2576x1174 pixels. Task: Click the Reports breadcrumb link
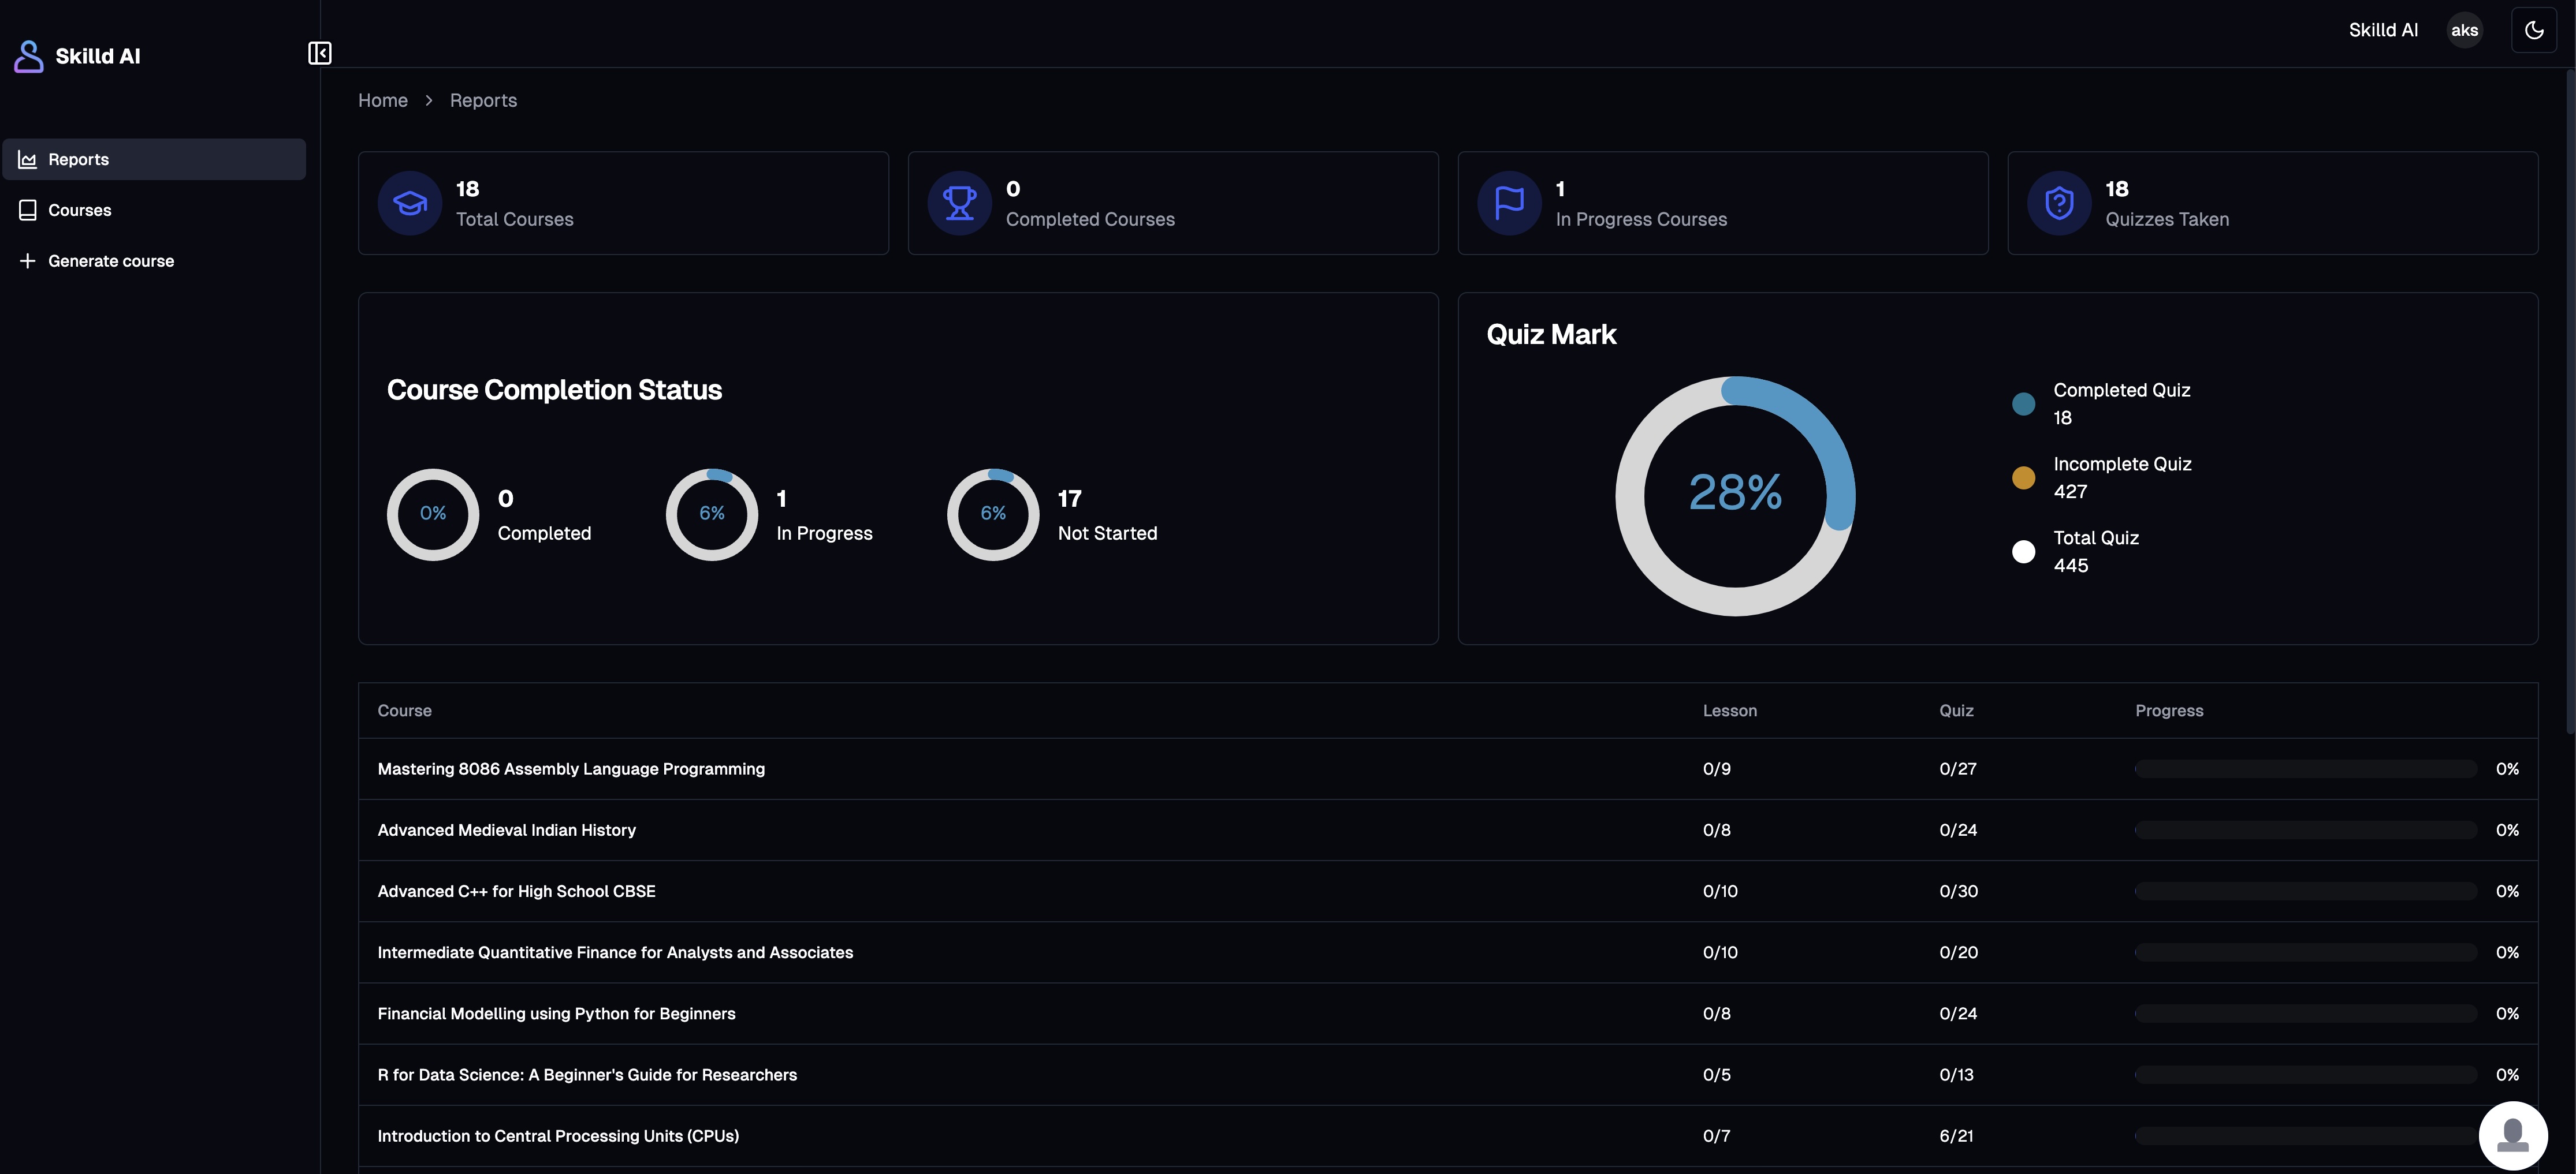483,101
